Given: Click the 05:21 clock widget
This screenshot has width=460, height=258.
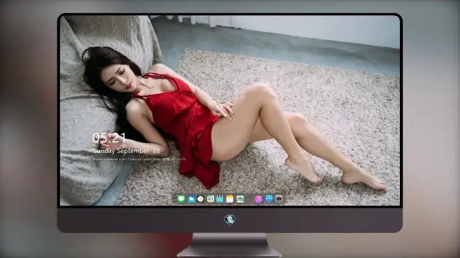Looking at the screenshot, I should pyautogui.click(x=109, y=138).
